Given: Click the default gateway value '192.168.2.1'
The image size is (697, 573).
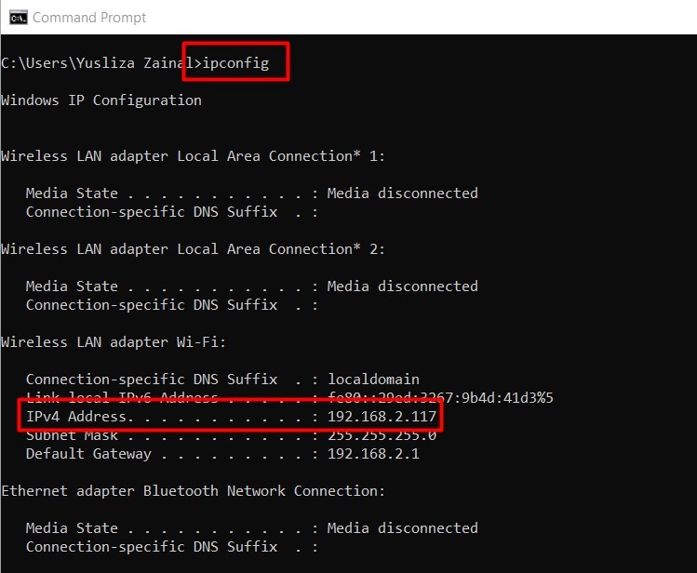Looking at the screenshot, I should click(373, 454).
